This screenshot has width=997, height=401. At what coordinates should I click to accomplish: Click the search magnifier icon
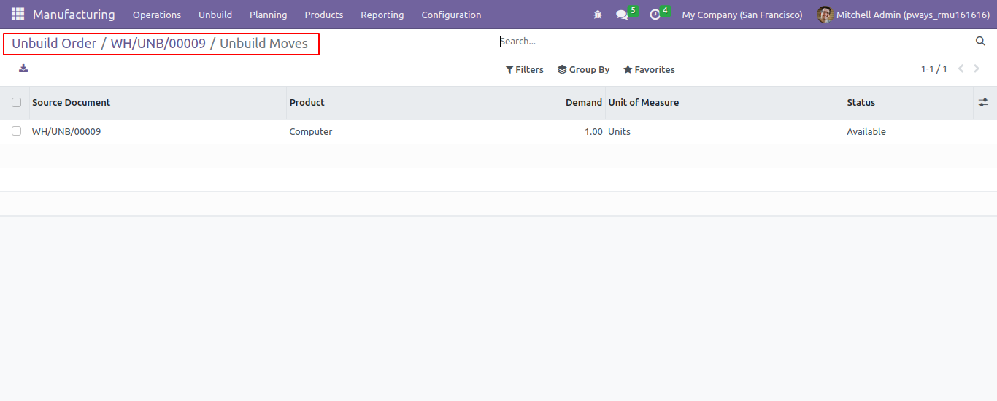(x=980, y=42)
